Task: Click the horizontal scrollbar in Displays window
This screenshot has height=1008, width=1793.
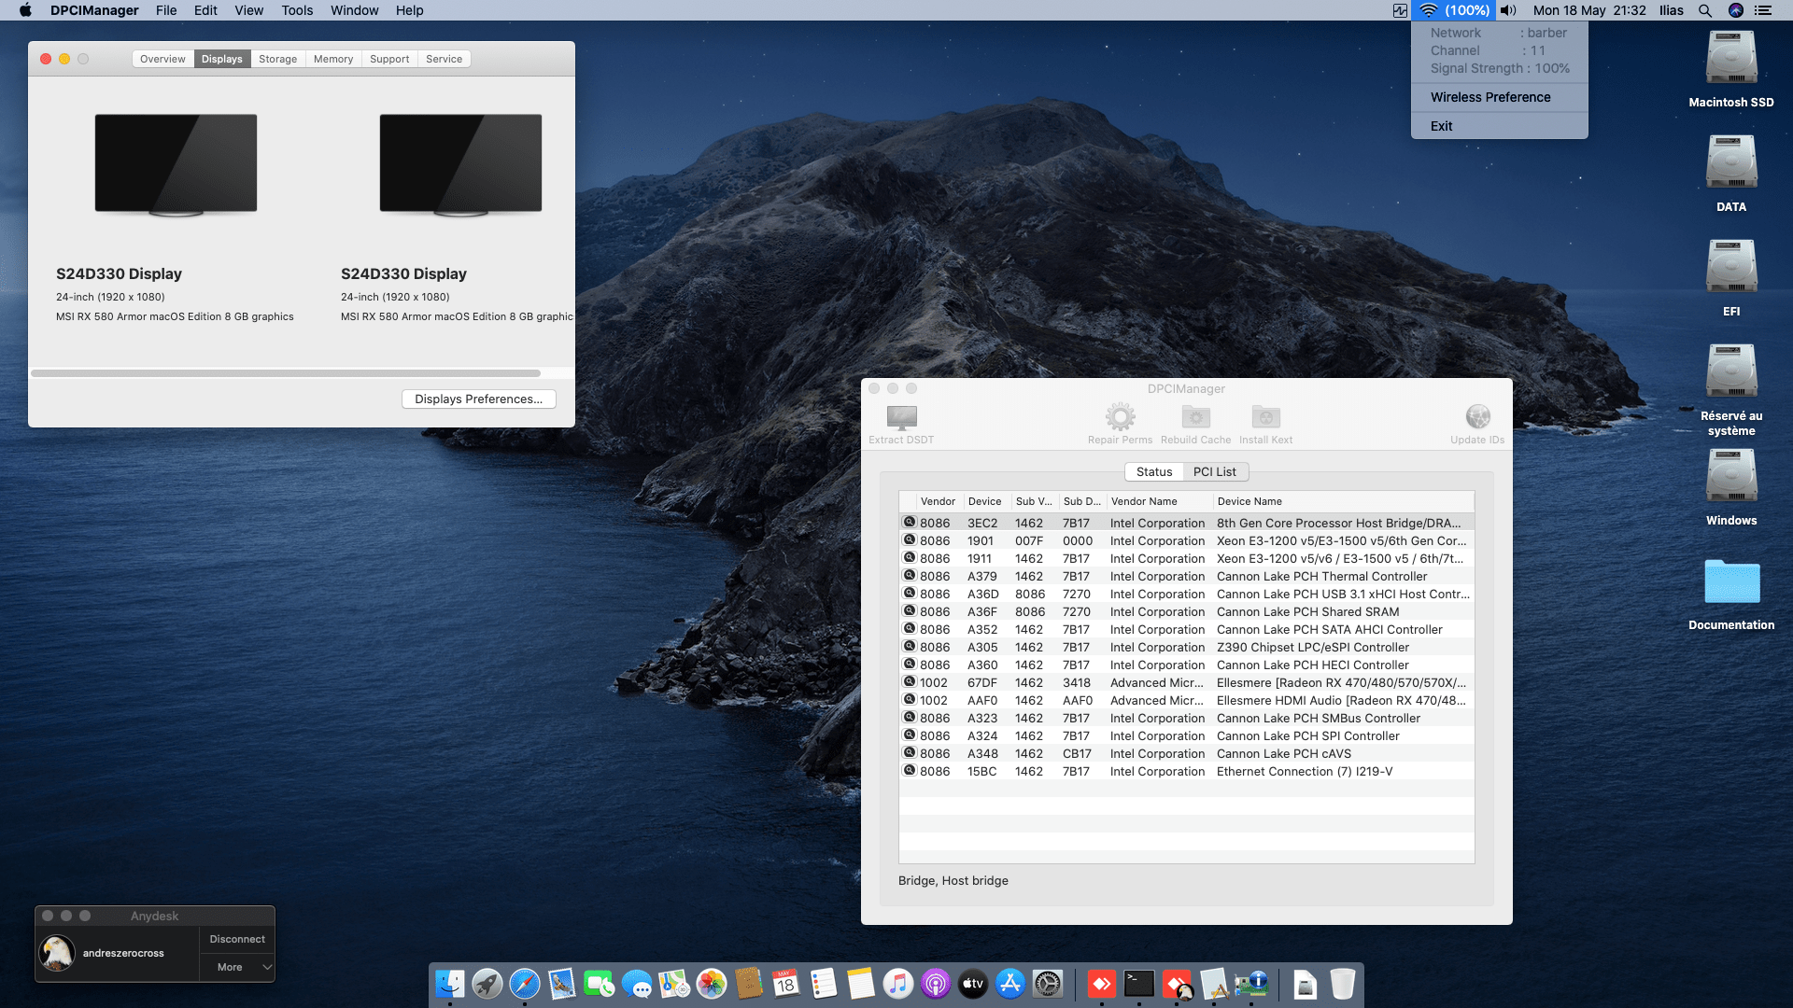Action: (286, 373)
